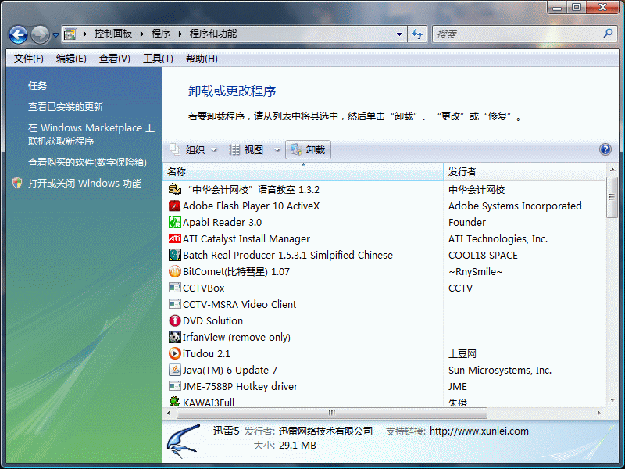The width and height of the screenshot is (625, 469).
Task: Go back with the blue Back arrow
Action: pyautogui.click(x=18, y=34)
